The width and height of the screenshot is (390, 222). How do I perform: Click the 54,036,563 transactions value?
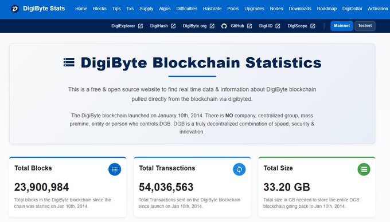coord(166,187)
